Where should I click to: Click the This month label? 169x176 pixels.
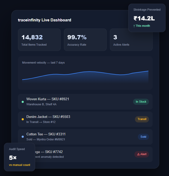tap(143, 26)
